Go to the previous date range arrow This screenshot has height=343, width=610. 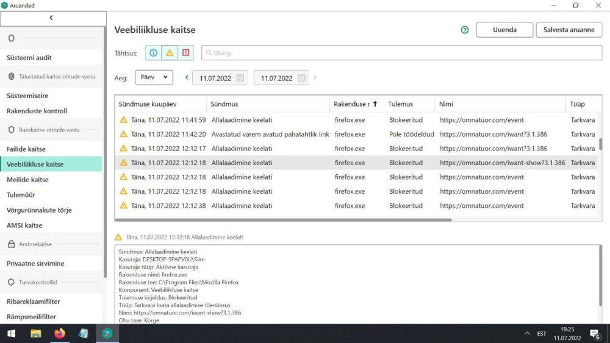click(x=187, y=77)
